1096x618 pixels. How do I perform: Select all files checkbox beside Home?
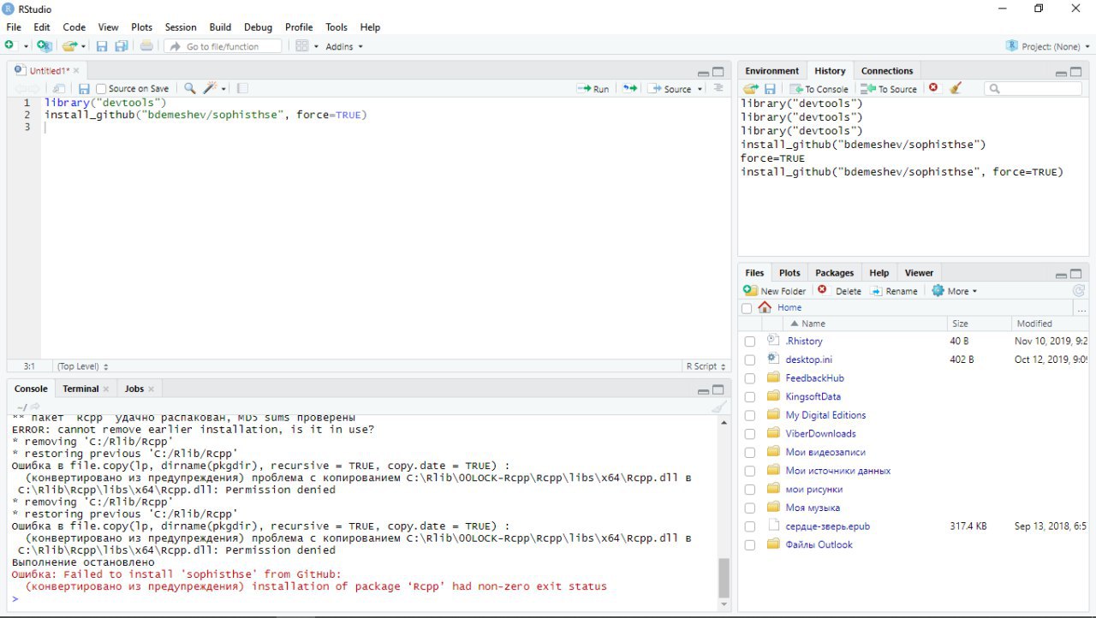click(x=747, y=308)
